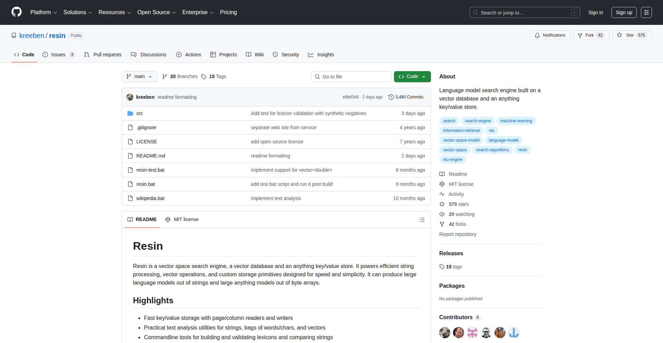This screenshot has width=663, height=343.
Task: Switch to the Discussions tab
Action: click(x=148, y=55)
